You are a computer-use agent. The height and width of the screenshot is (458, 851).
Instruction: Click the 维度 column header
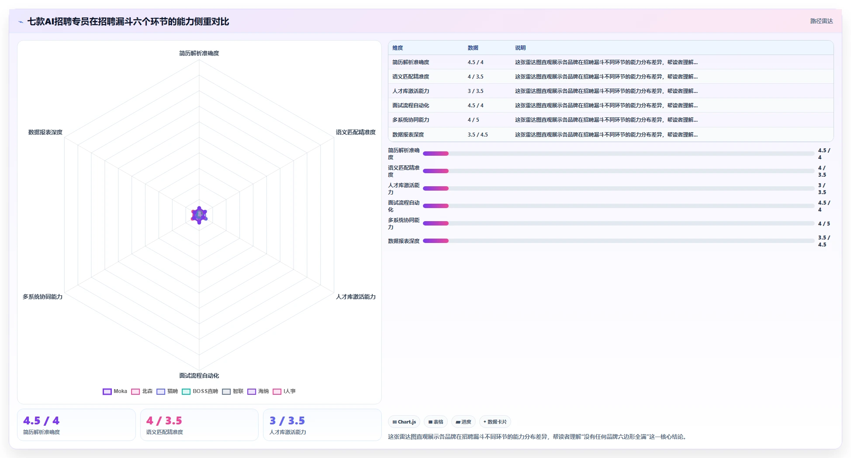[x=398, y=48]
